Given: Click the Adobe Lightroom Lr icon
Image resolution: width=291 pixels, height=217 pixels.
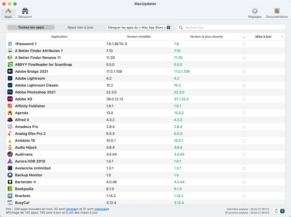Looking at the screenshot, I should pos(10,78).
